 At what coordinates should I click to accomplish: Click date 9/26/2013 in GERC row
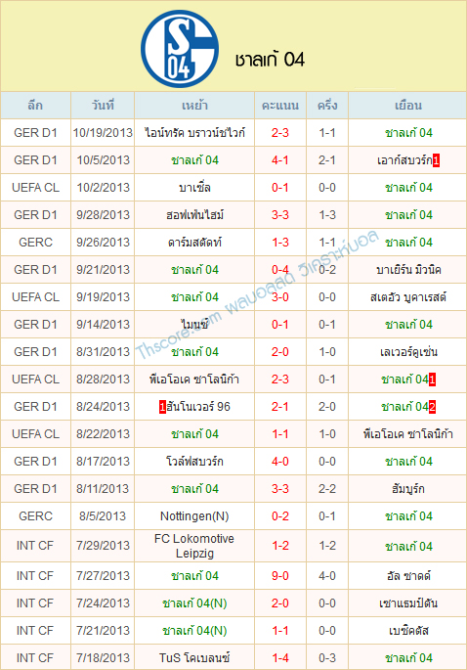pos(103,243)
